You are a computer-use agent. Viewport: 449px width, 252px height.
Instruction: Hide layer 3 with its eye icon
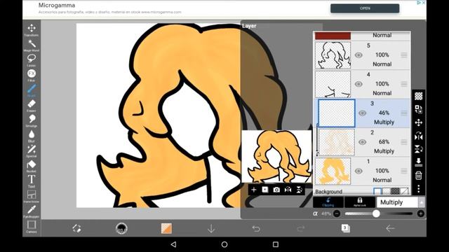tap(362, 113)
